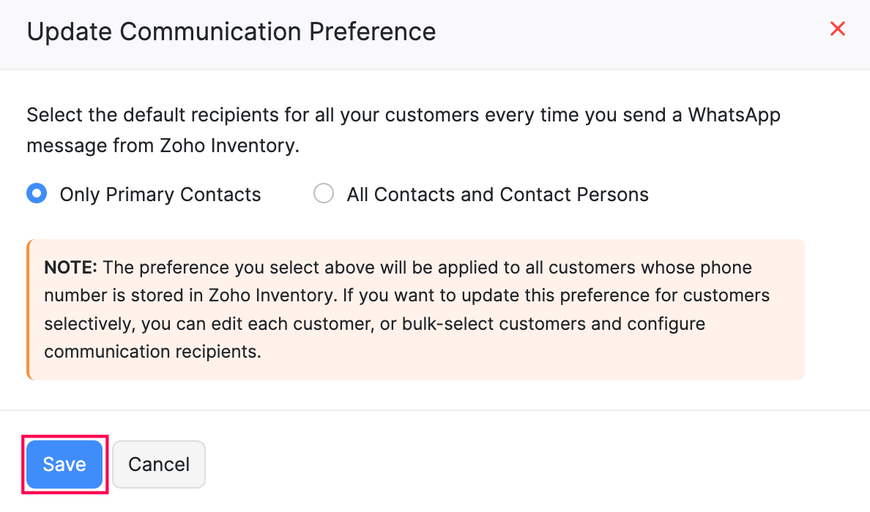Viewport: 870px width, 512px height.
Task: Close the Update Communication Preference dialog
Action: (x=838, y=29)
